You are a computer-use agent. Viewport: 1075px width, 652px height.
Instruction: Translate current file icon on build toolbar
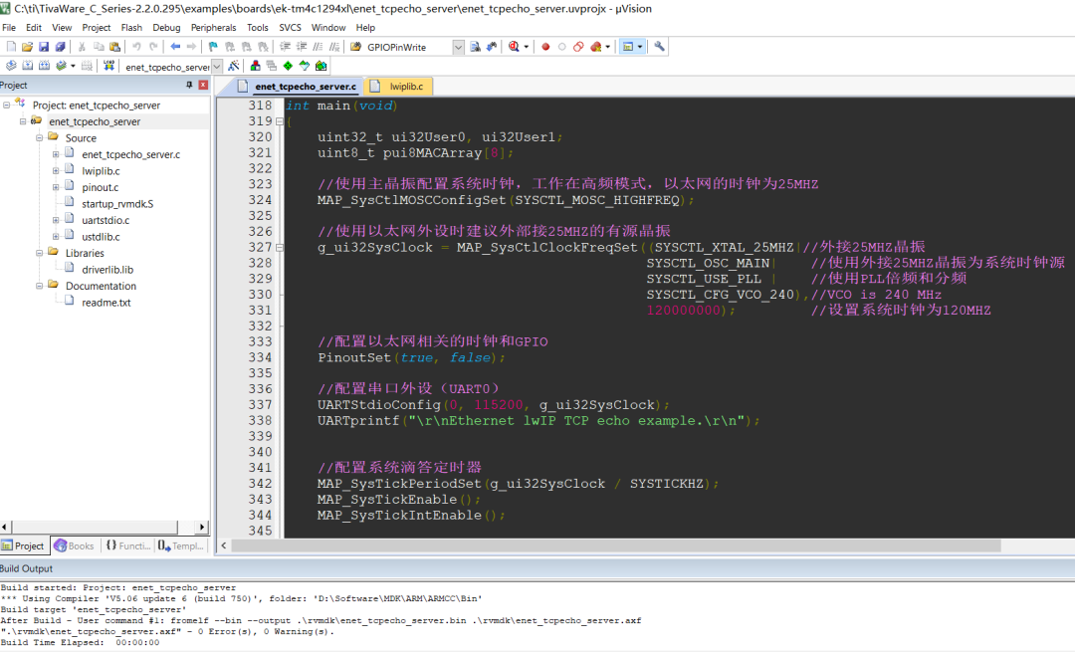11,66
